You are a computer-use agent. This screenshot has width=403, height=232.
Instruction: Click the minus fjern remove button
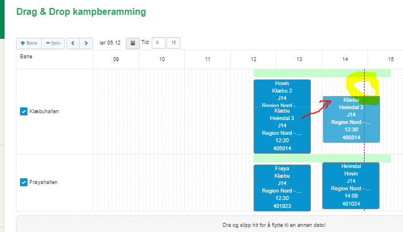[x=52, y=43]
